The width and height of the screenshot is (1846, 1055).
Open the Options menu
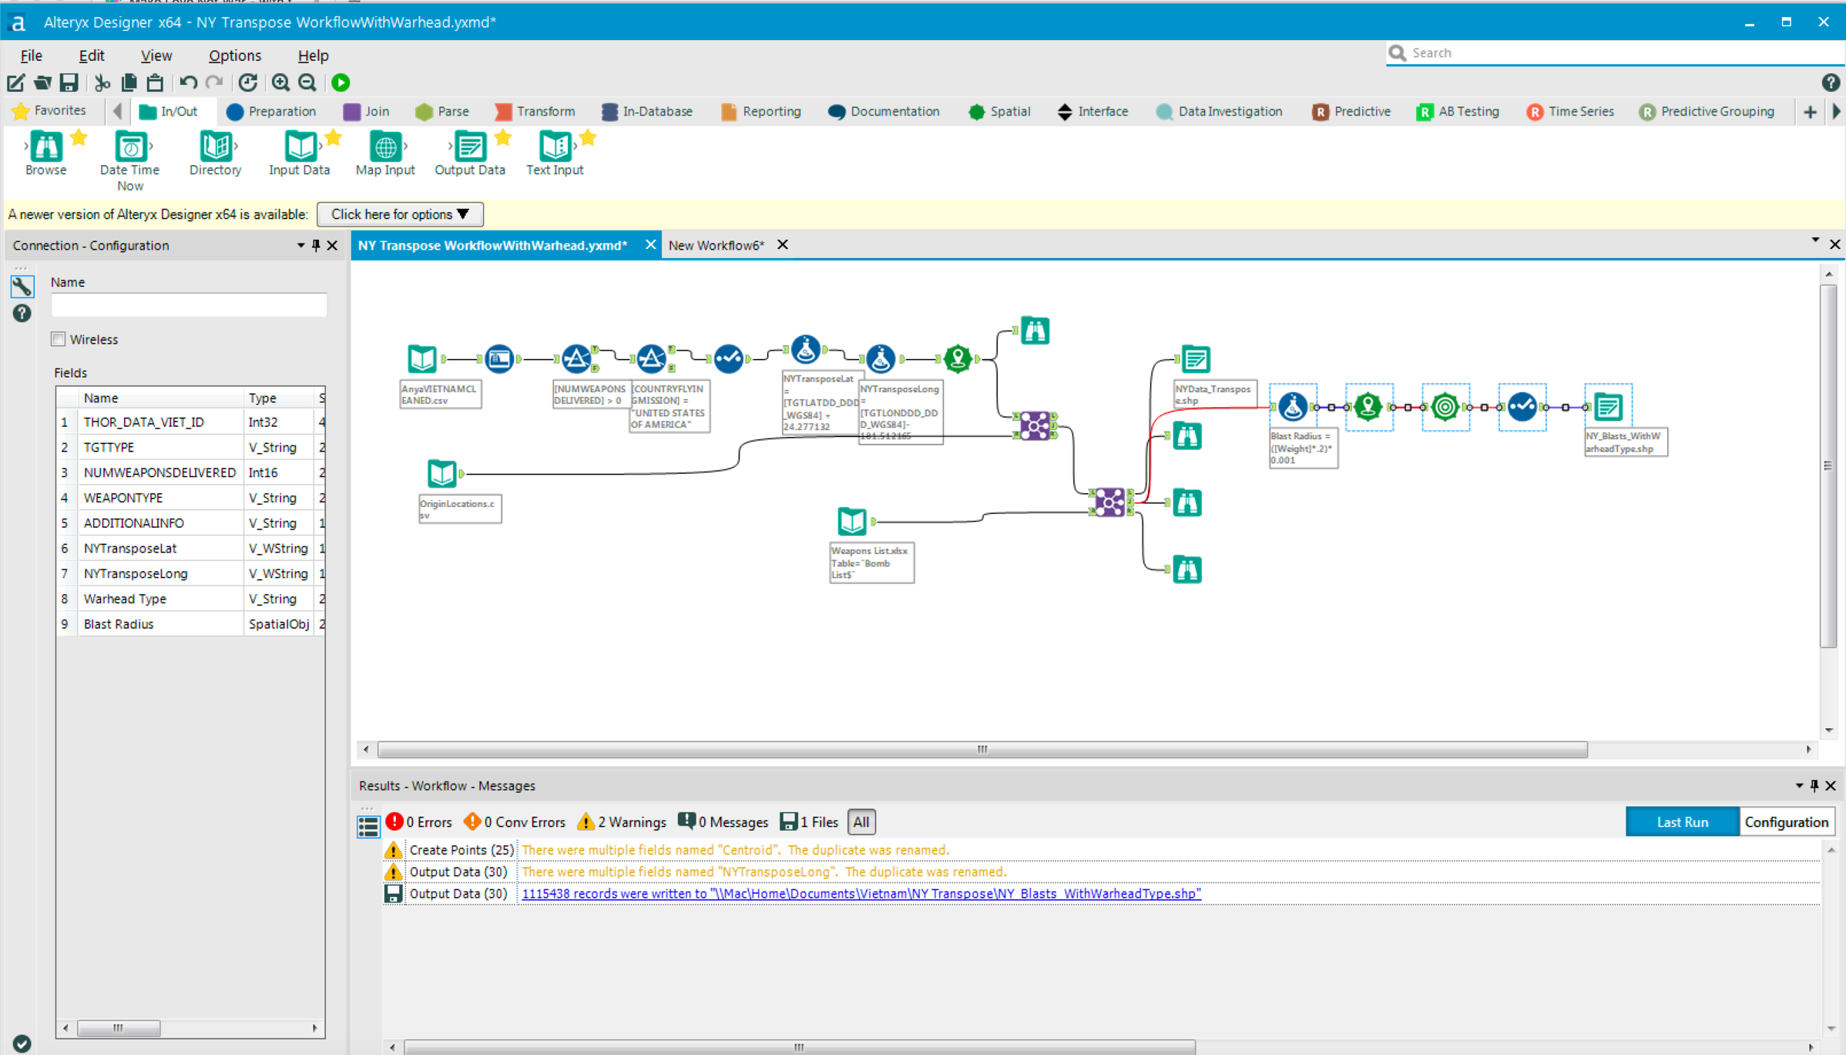235,55
